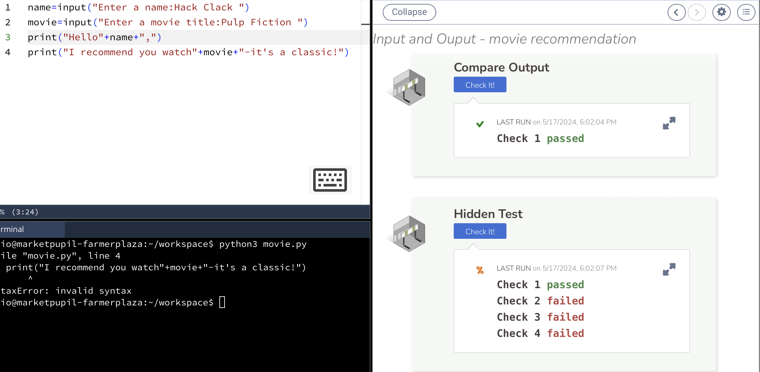This screenshot has width=760, height=372.
Task: Run Hidden Test with Check It! button
Action: click(x=480, y=231)
